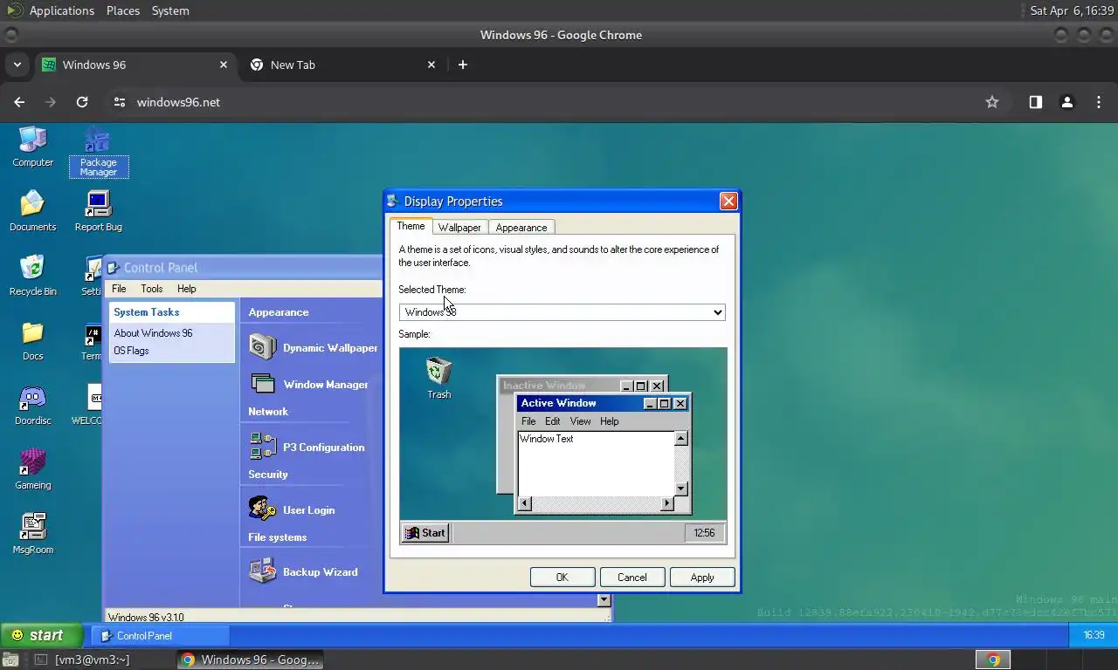The height and width of the screenshot is (670, 1118).
Task: Click Apply in Display Properties
Action: click(x=702, y=578)
